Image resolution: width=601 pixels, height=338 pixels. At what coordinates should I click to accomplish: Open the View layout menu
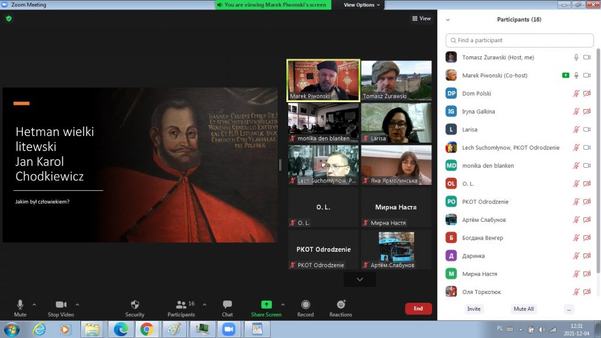421,19
